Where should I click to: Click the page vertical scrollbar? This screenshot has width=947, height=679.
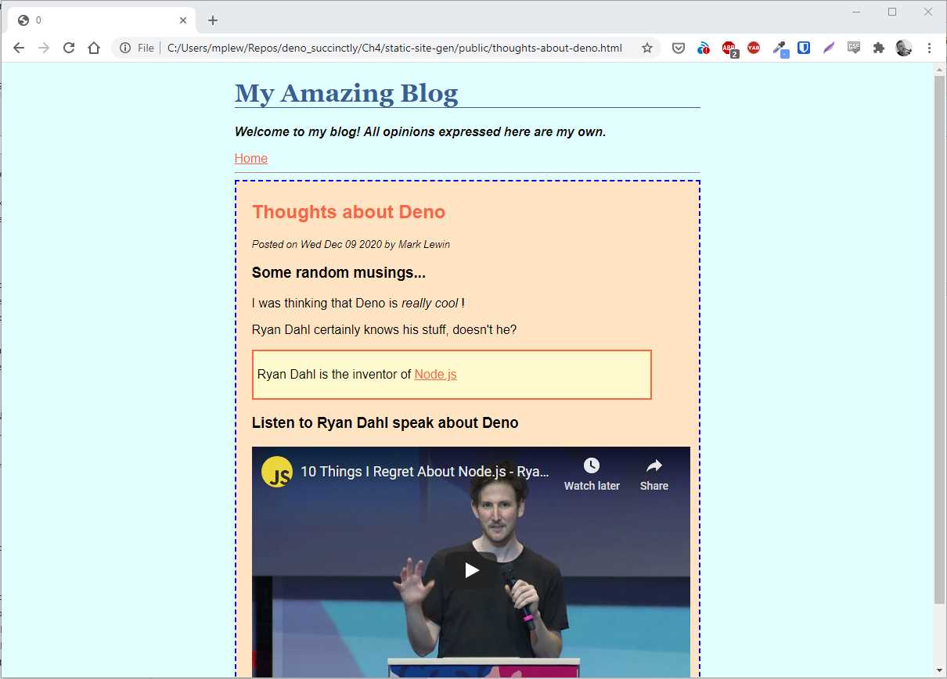pyautogui.click(x=940, y=340)
